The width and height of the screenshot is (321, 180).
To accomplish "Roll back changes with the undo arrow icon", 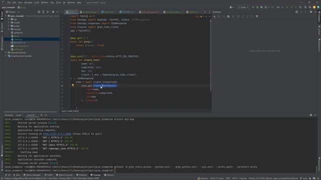I will coord(300,7).
